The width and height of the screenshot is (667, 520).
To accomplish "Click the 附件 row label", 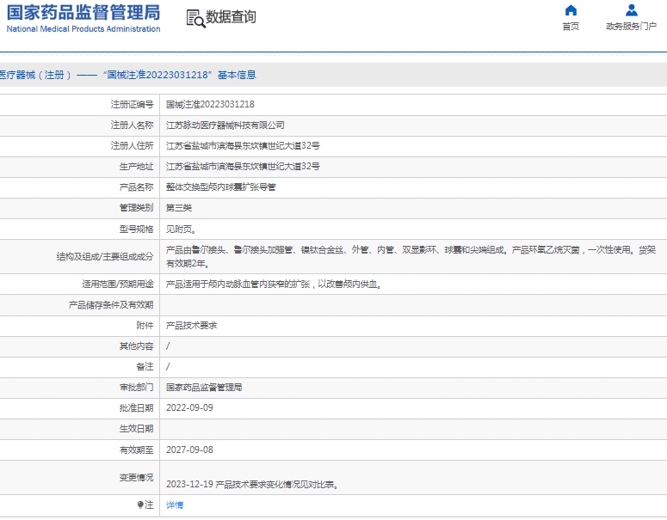I will click(145, 326).
